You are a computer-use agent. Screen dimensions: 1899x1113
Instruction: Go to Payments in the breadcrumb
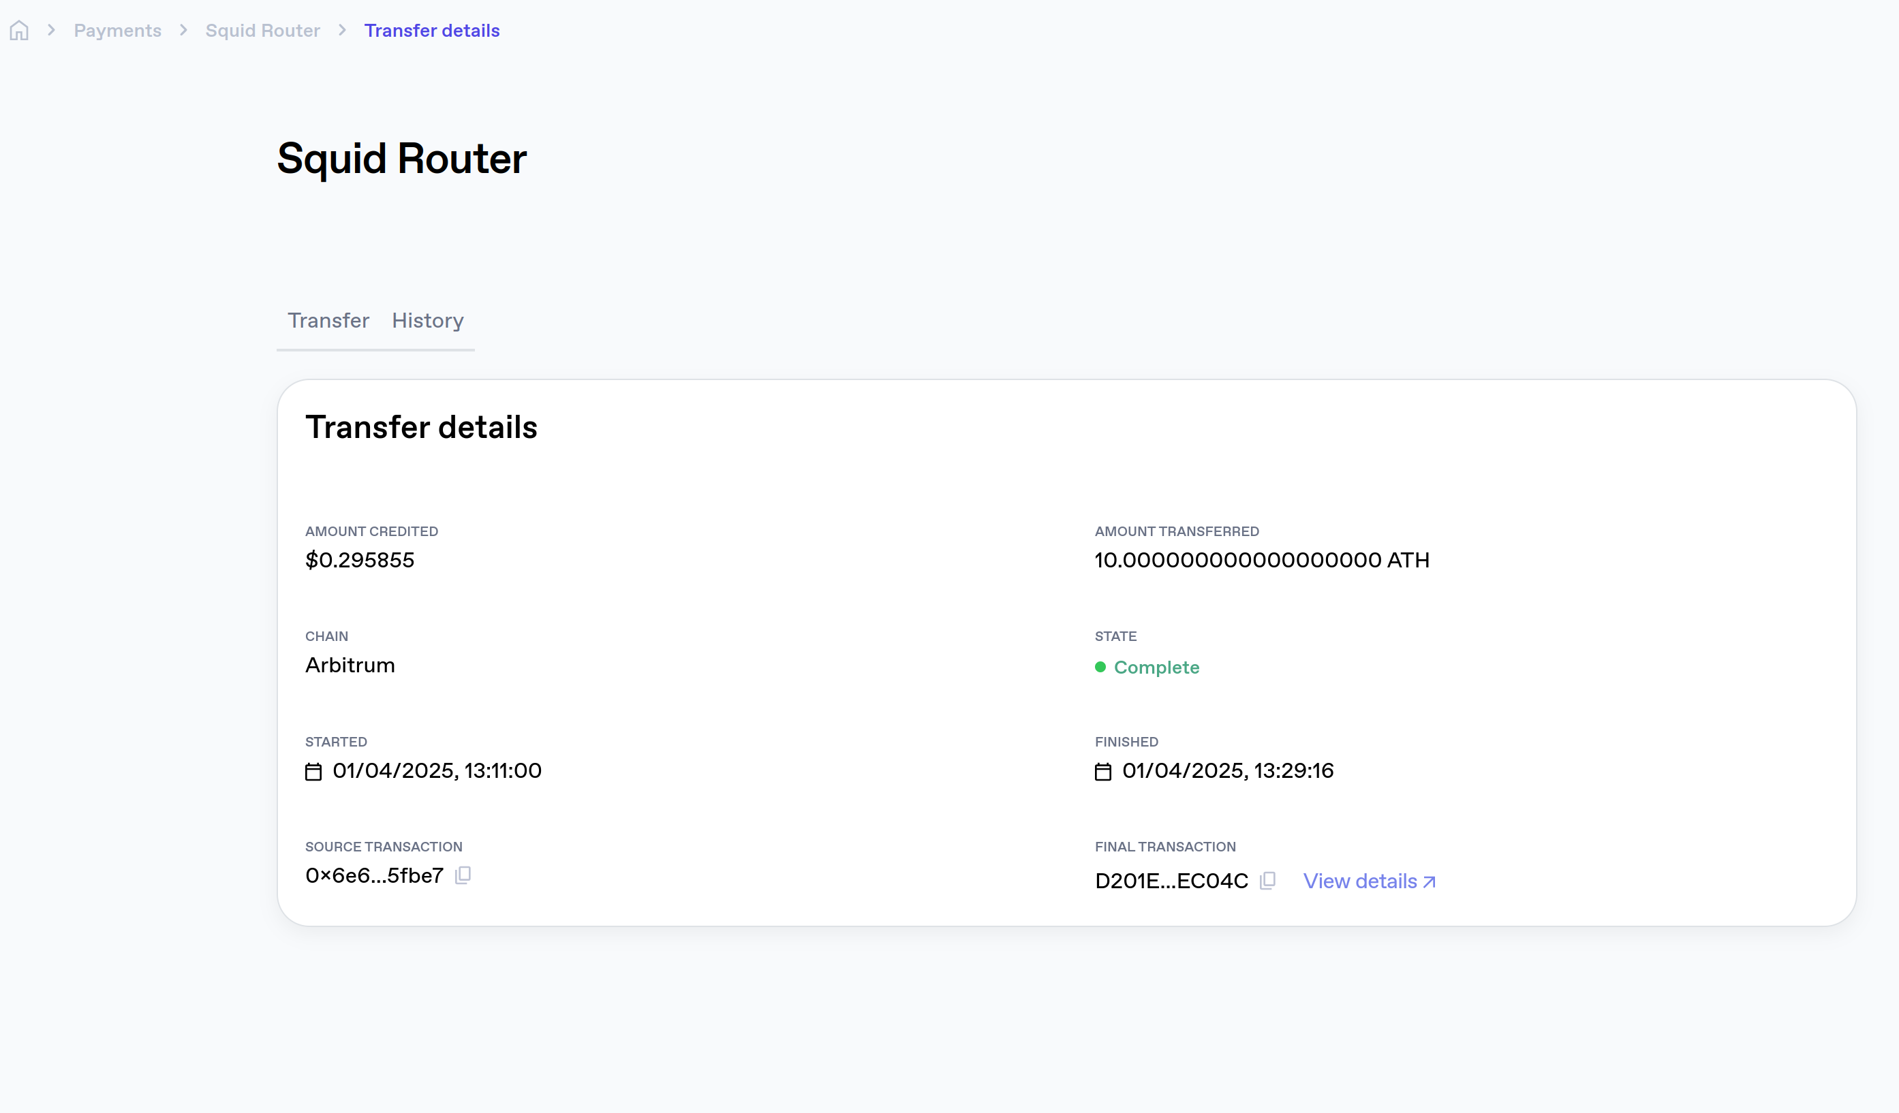118,30
